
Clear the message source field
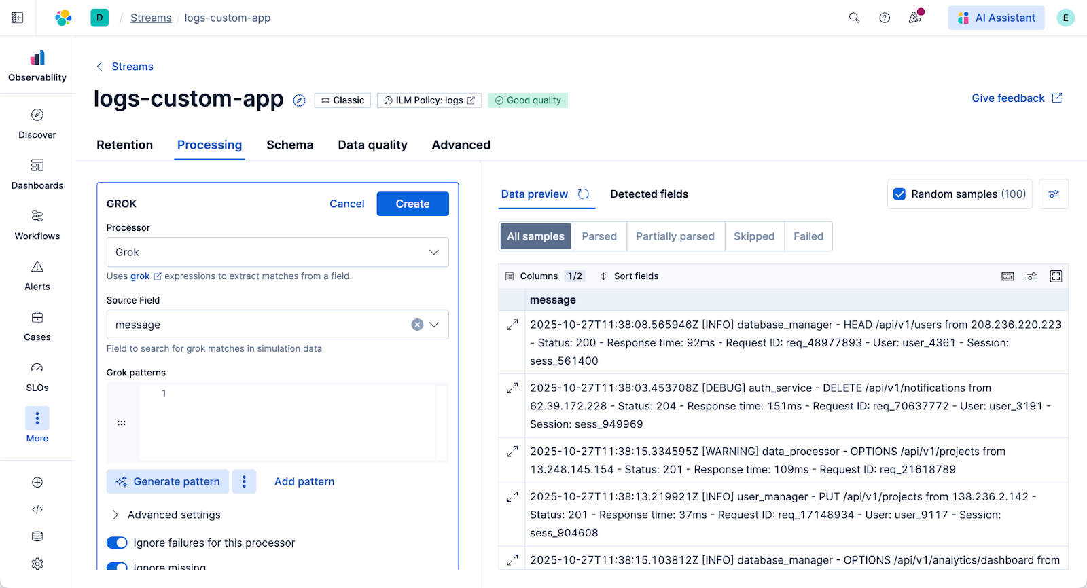(x=417, y=325)
